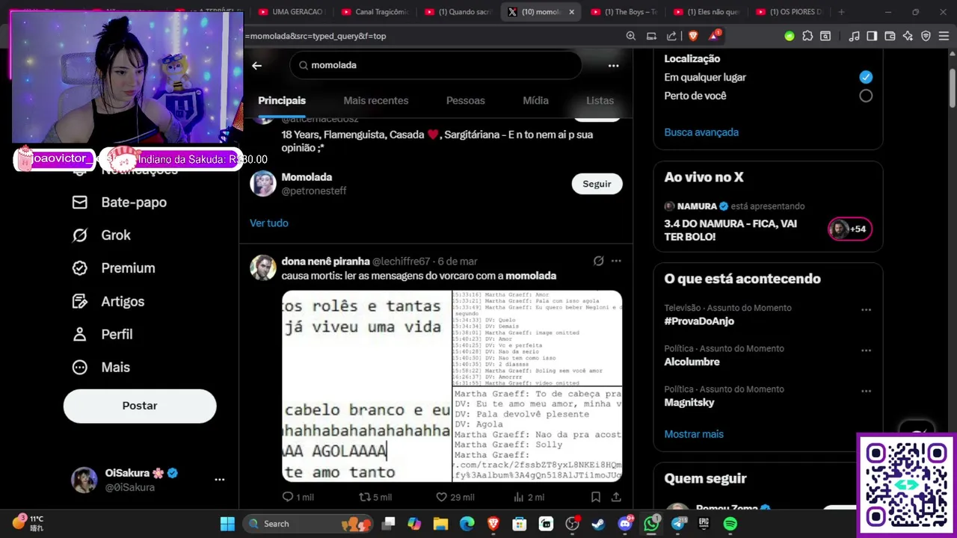Open the Mídia tab
957x538 pixels.
[535, 100]
